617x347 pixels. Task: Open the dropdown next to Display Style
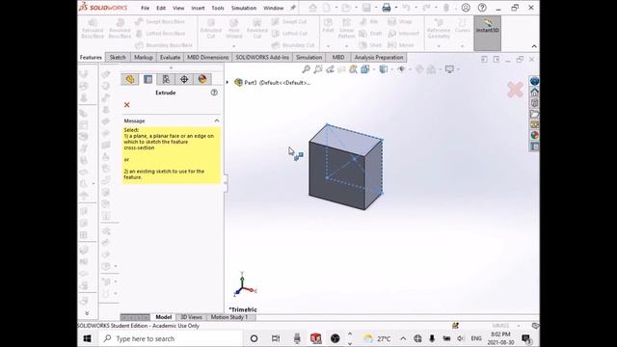tap(391, 69)
